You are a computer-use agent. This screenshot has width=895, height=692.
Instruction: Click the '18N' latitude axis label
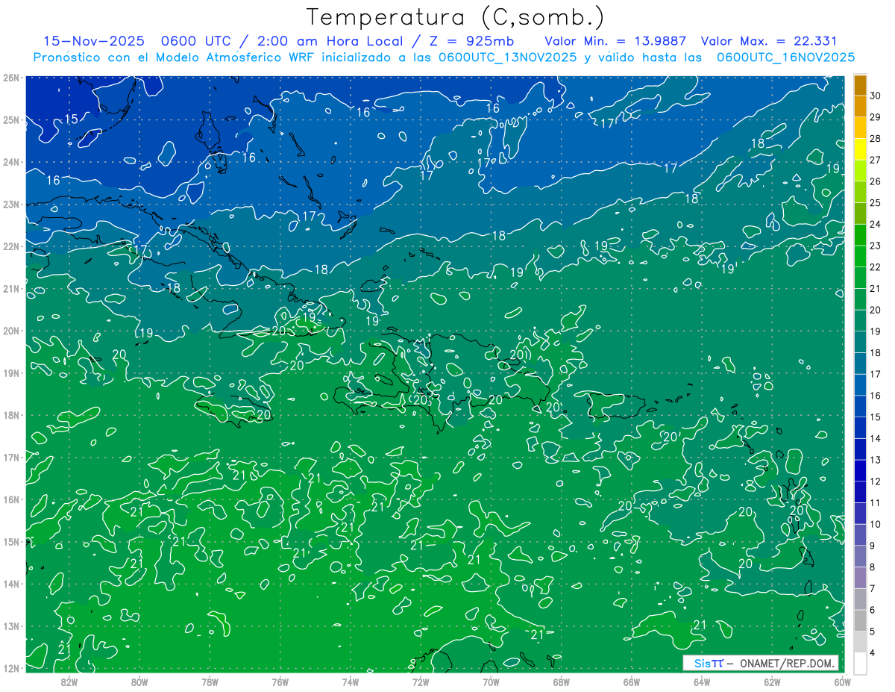tap(11, 415)
